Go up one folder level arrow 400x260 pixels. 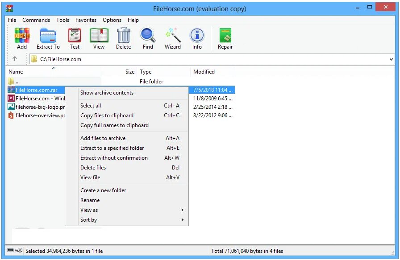[x=15, y=59]
